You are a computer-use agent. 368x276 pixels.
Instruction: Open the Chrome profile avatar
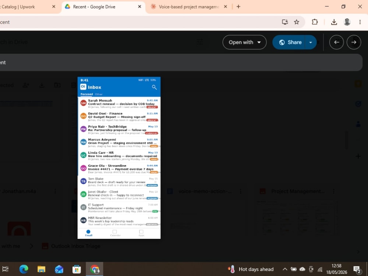[347, 22]
